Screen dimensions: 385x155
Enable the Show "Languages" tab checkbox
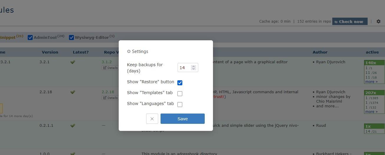point(180,104)
